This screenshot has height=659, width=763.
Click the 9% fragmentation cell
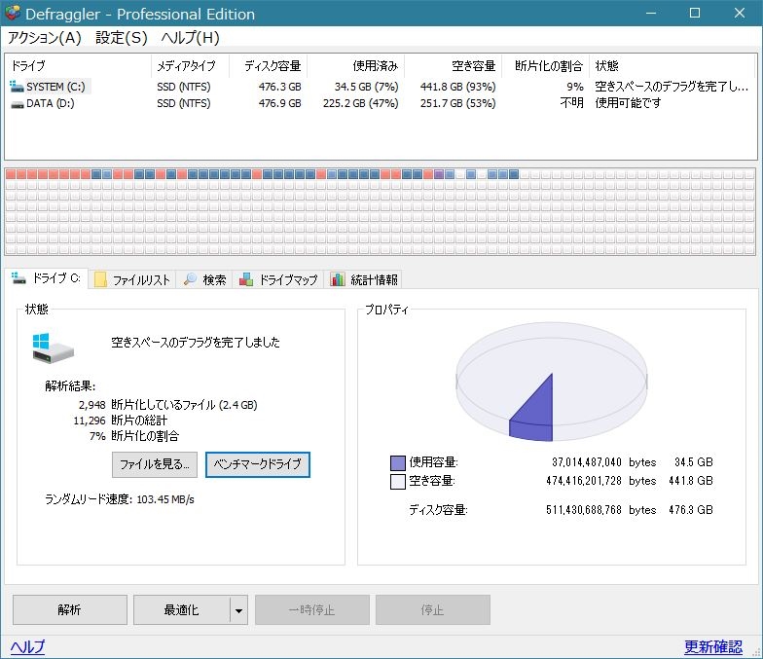click(574, 87)
